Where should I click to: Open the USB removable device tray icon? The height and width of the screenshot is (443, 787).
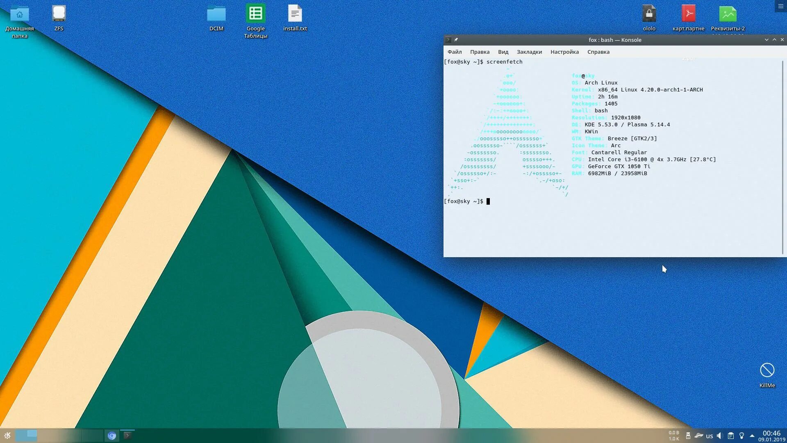pos(688,436)
